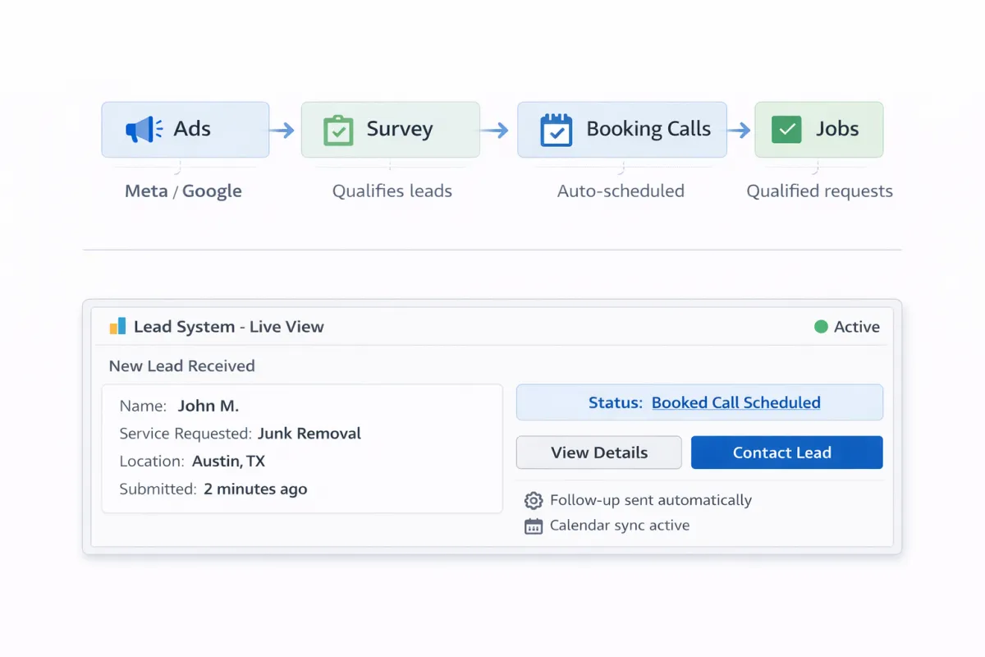Click the green Jobs checkmark icon
This screenshot has width=985, height=657.
(x=786, y=130)
